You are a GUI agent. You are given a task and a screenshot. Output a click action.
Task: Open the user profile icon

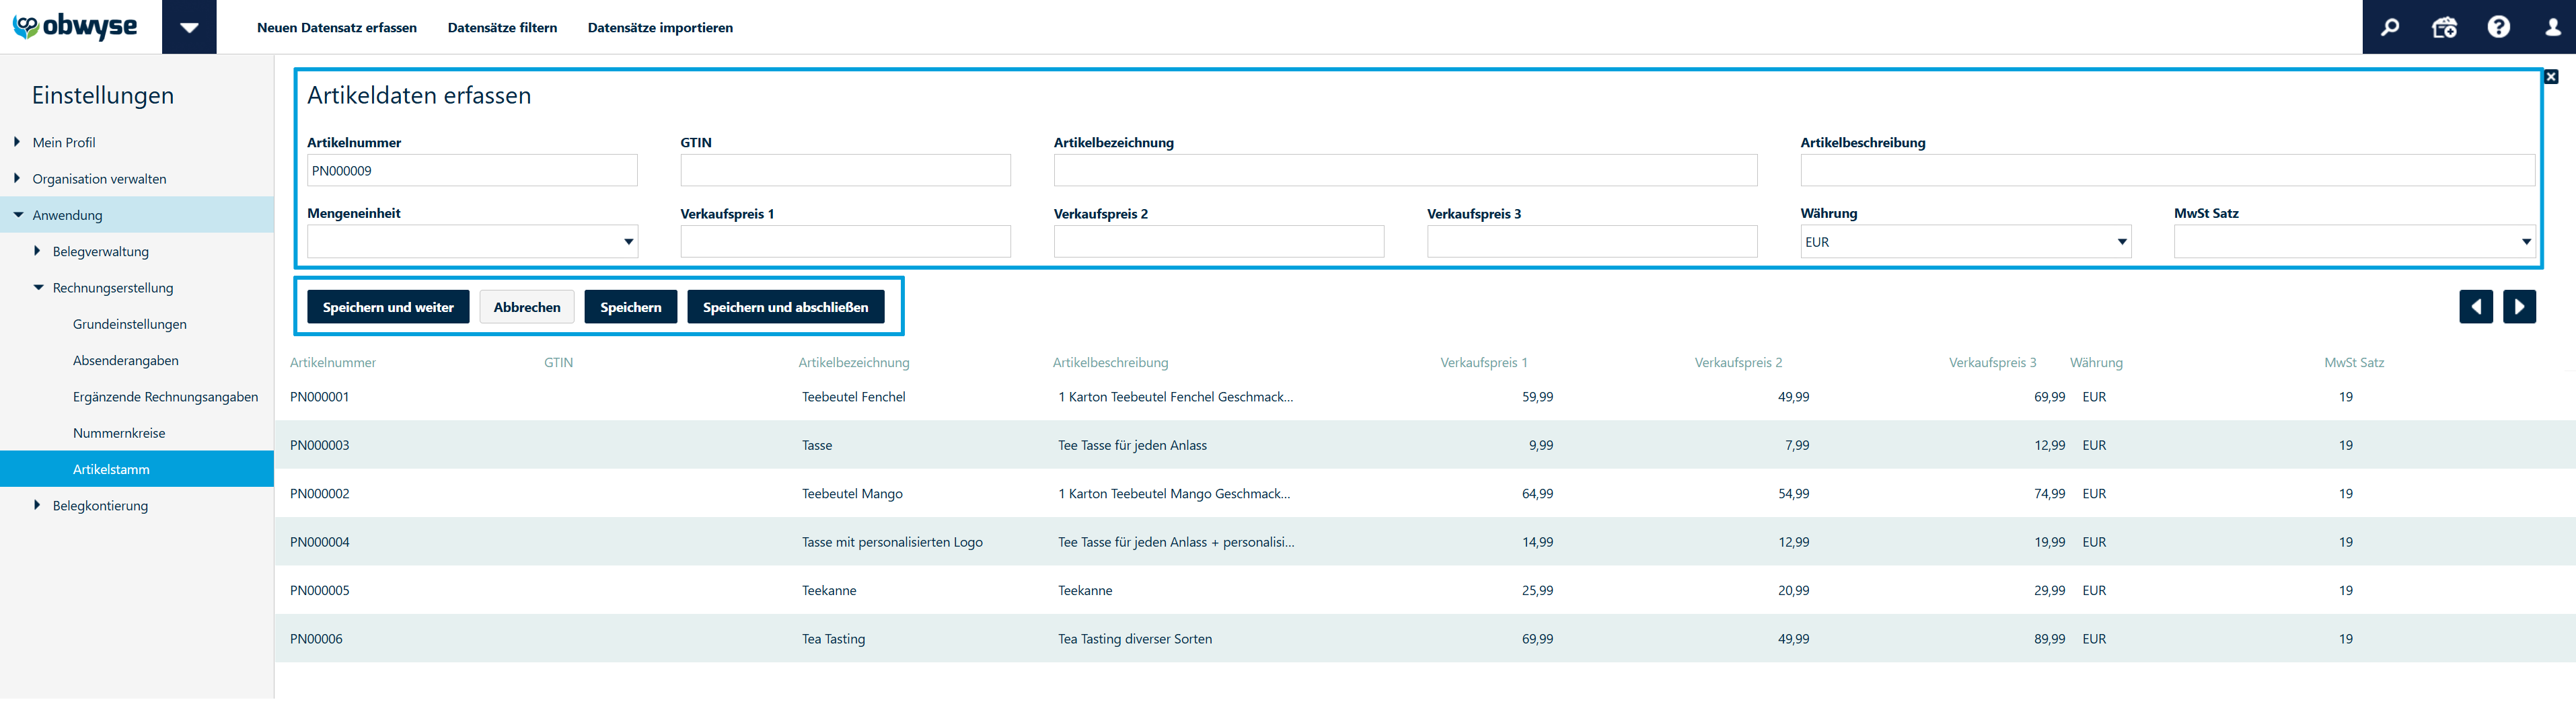(x=2552, y=27)
